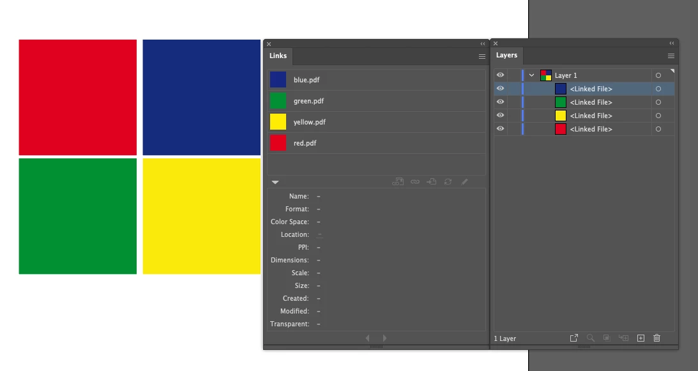This screenshot has height=371, width=698.
Task: Click the green square on the artboard
Action: [77, 216]
